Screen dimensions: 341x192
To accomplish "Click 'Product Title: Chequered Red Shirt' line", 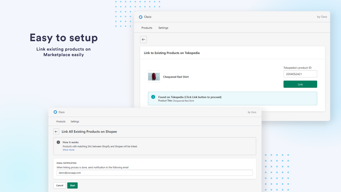I will (x=176, y=101).
